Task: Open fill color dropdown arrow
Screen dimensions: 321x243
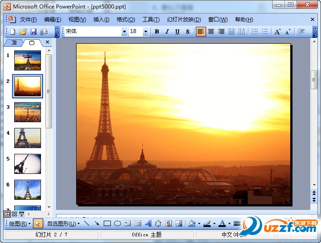Action: pos(199,223)
